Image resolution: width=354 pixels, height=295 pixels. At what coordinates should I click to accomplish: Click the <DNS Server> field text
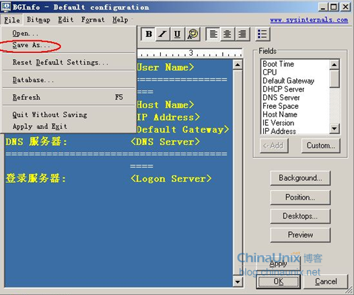pos(166,142)
